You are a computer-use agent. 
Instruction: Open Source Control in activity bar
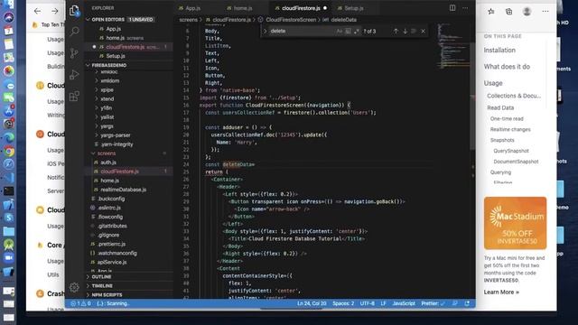[74, 53]
